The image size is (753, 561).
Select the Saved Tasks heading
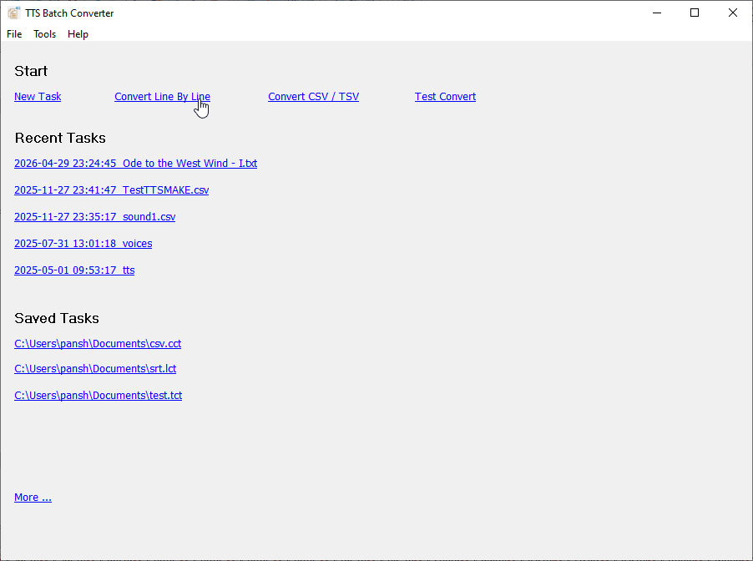click(56, 318)
